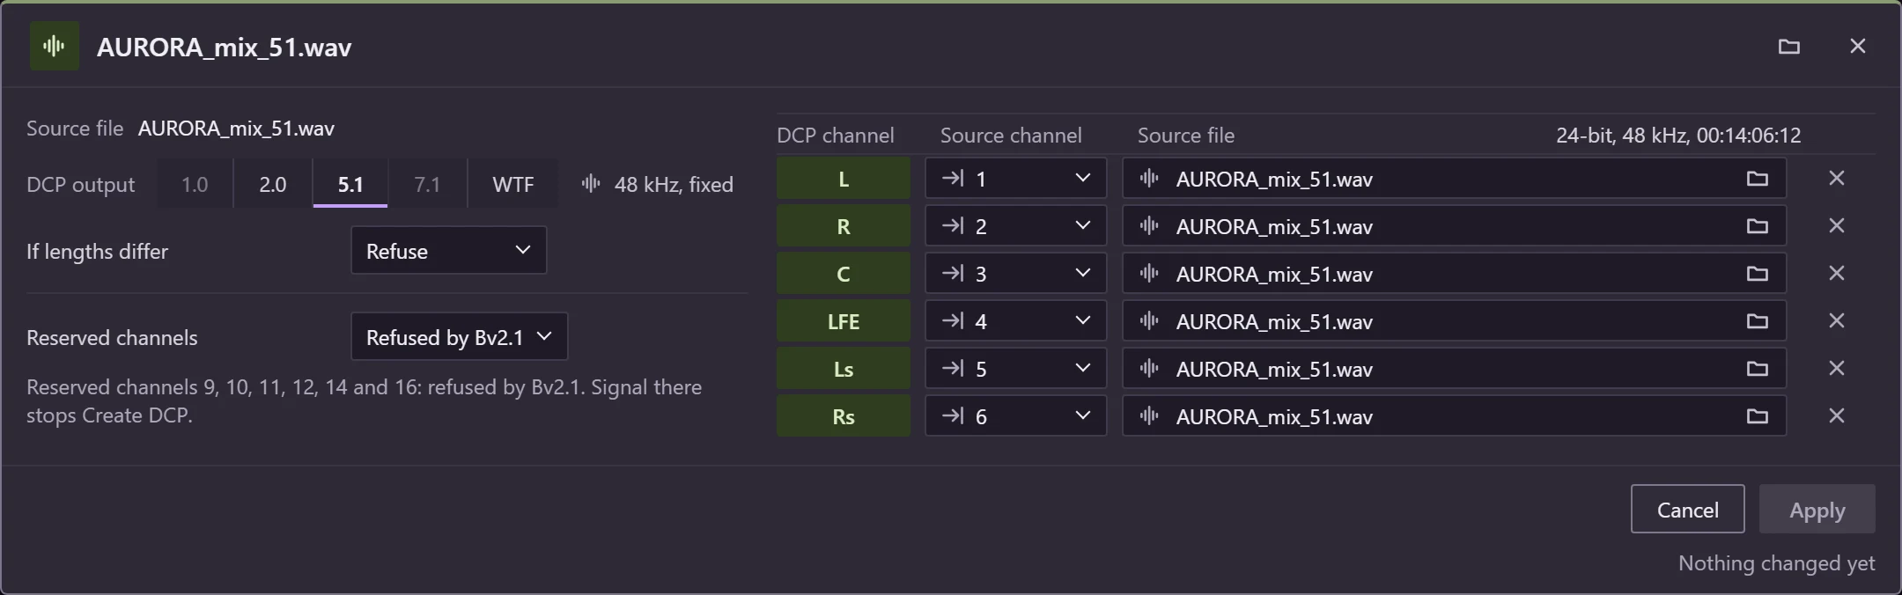Browse file for the L channel row

coord(1757,179)
